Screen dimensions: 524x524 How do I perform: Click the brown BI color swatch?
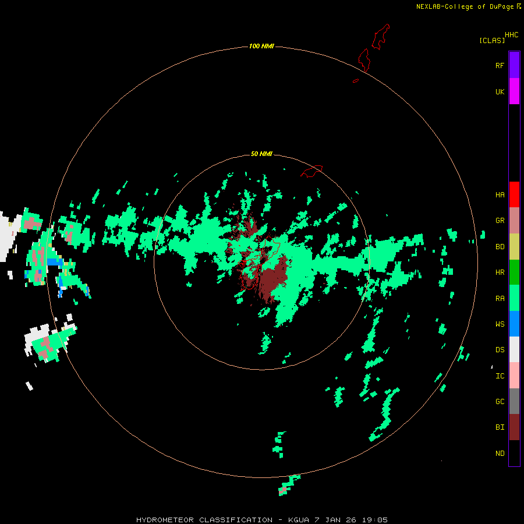(x=514, y=427)
